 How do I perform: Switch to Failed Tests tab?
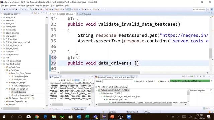click(112, 87)
